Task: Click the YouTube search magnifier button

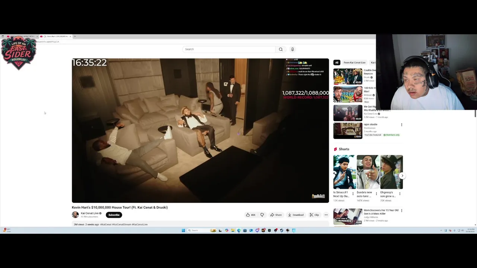Action: pos(281,49)
